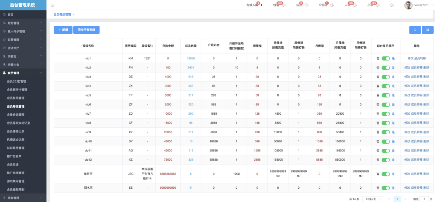Click the page number jump input field
Image resolution: width=435 pixels, height=202 pixels.
tap(424, 199)
